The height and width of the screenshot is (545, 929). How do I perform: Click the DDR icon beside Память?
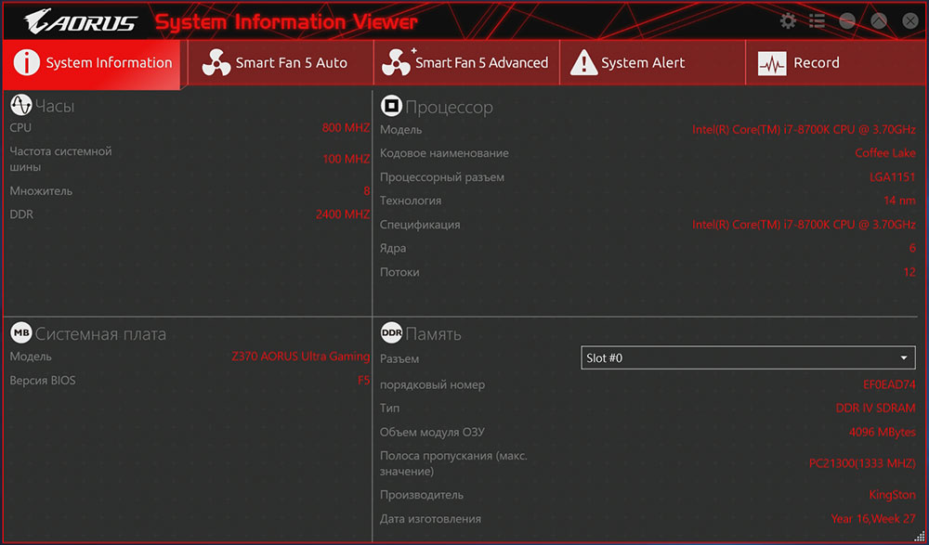(392, 333)
